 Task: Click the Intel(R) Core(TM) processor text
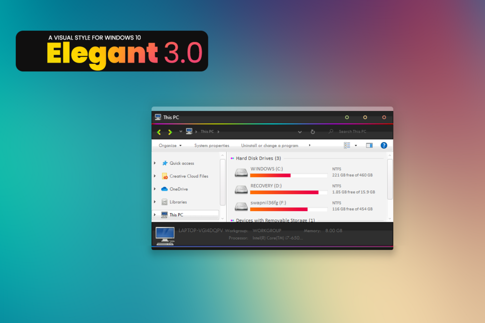[277, 238]
